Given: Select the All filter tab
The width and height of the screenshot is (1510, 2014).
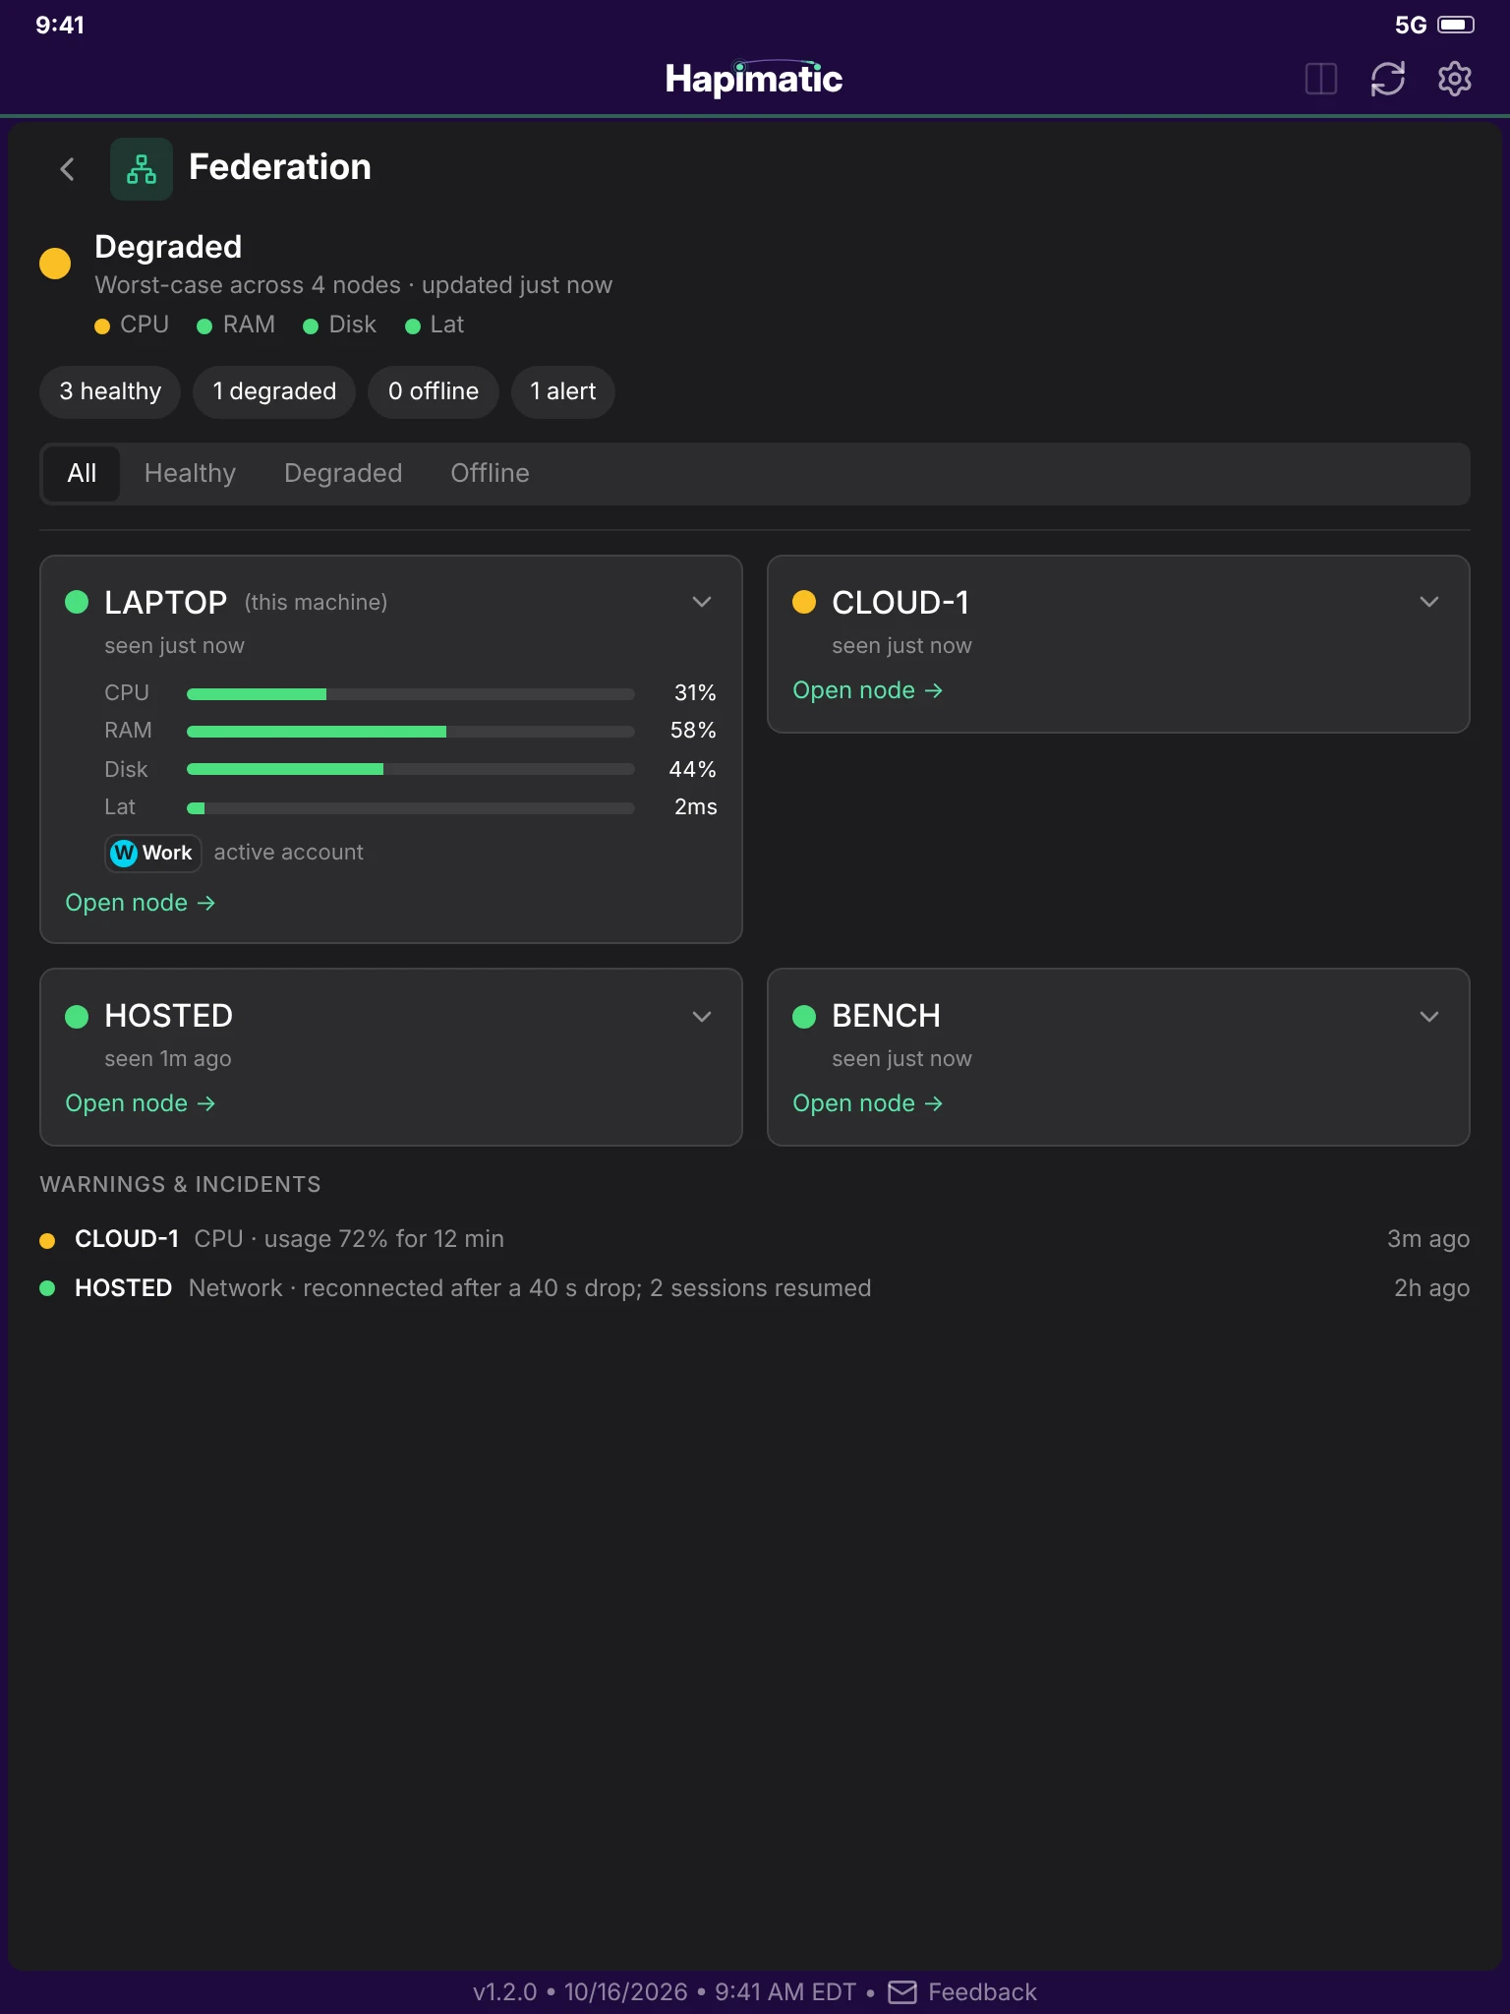Looking at the screenshot, I should pyautogui.click(x=82, y=474).
